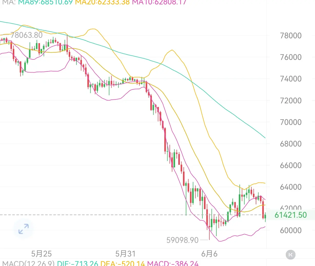Click the high price marker 78063.80
The image size is (315, 266).
[26, 35]
